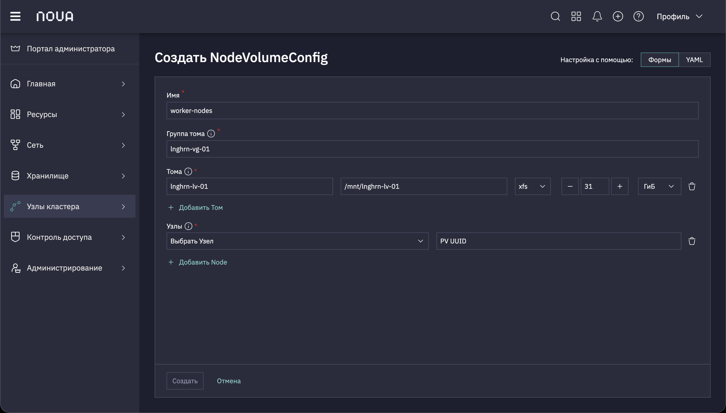Click the Сеть network icon
The image size is (726, 413).
[15, 145]
